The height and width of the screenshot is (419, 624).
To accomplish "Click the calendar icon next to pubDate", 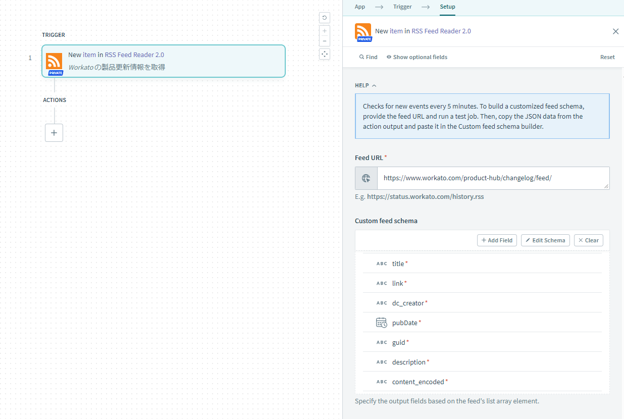I will tap(382, 323).
